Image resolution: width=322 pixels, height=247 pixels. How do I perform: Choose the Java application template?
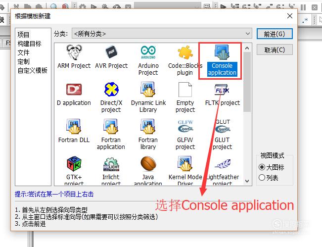tap(148, 171)
